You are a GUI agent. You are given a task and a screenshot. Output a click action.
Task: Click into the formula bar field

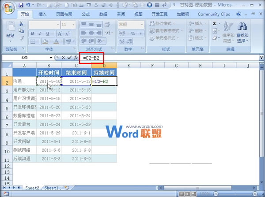[x=169, y=58]
